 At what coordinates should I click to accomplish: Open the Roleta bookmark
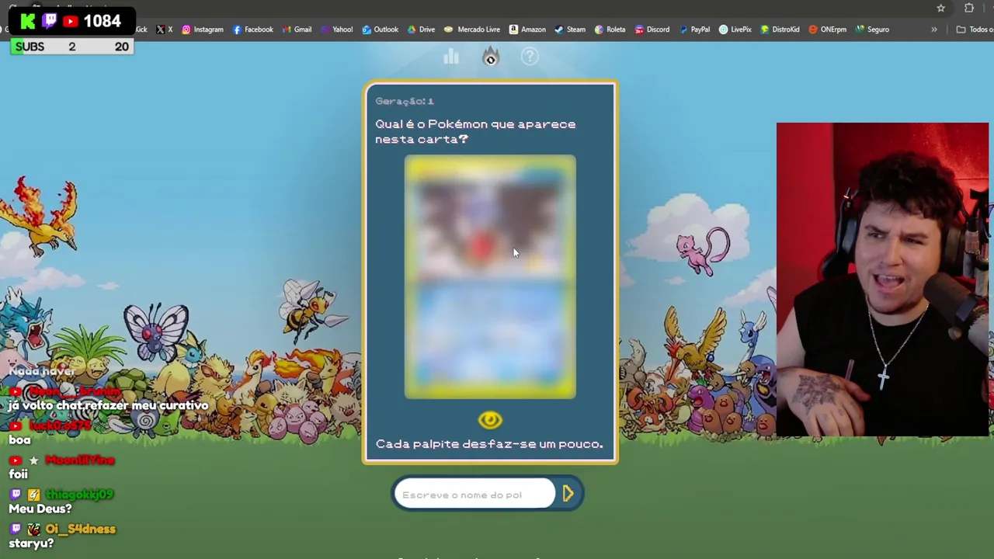(x=610, y=30)
